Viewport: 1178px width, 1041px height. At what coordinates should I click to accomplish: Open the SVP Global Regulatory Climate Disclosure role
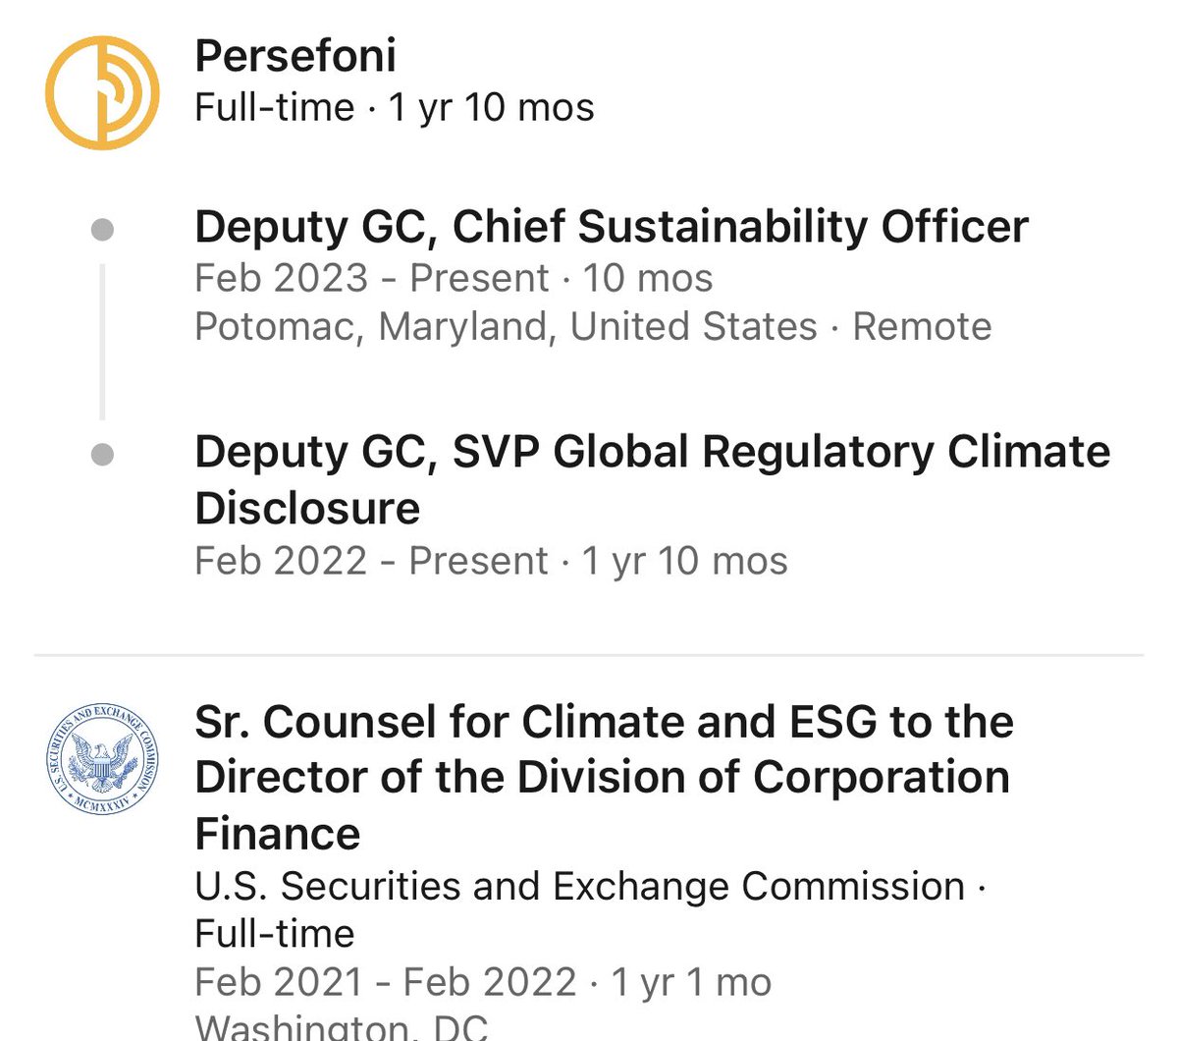(652, 479)
